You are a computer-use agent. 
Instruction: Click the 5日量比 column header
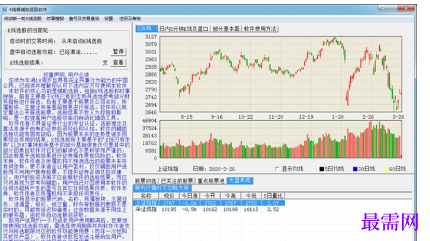tap(273, 196)
